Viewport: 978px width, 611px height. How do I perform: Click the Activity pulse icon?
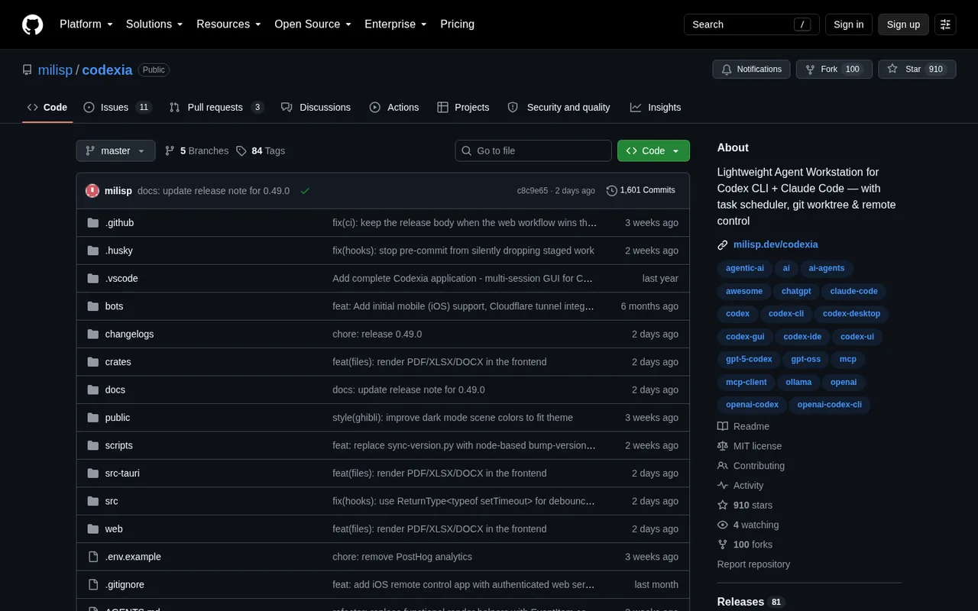(723, 485)
